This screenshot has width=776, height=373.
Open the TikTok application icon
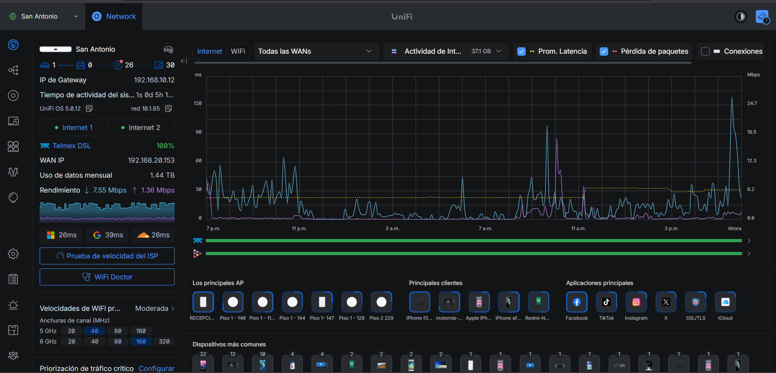pos(606,302)
